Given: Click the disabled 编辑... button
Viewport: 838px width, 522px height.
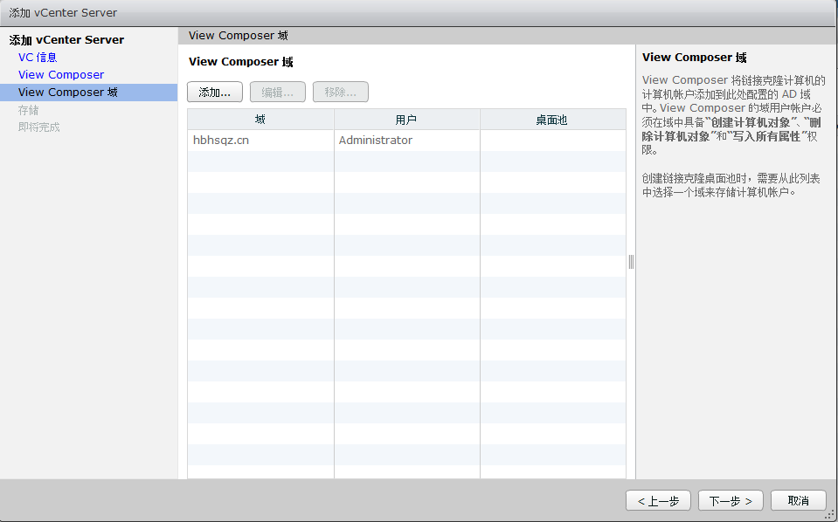Looking at the screenshot, I should coord(277,92).
